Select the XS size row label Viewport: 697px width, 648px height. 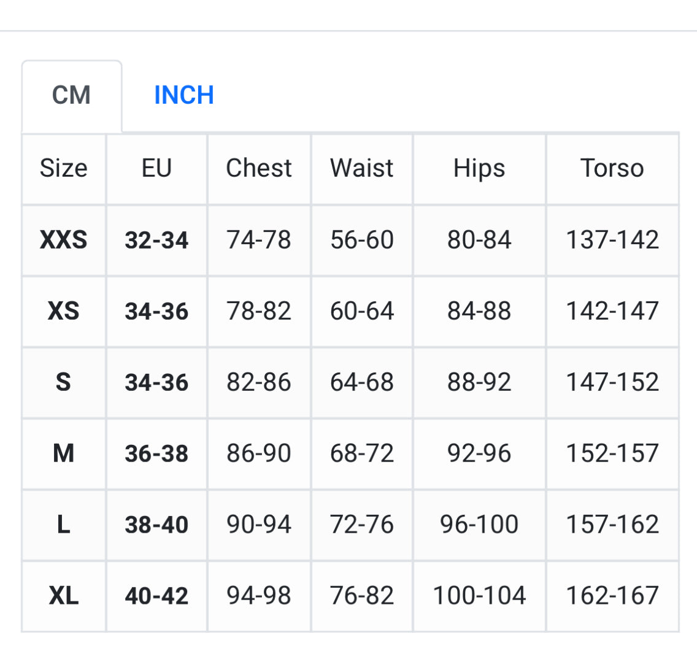64,311
